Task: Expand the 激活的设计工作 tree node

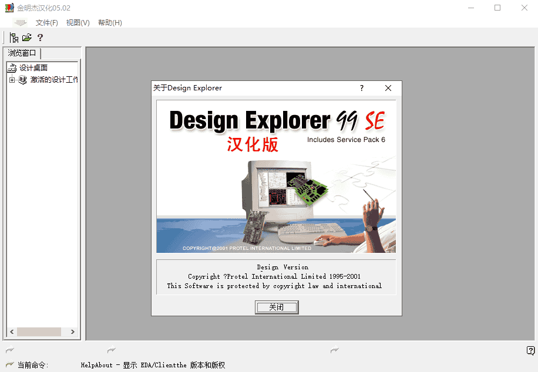Action: [12, 80]
